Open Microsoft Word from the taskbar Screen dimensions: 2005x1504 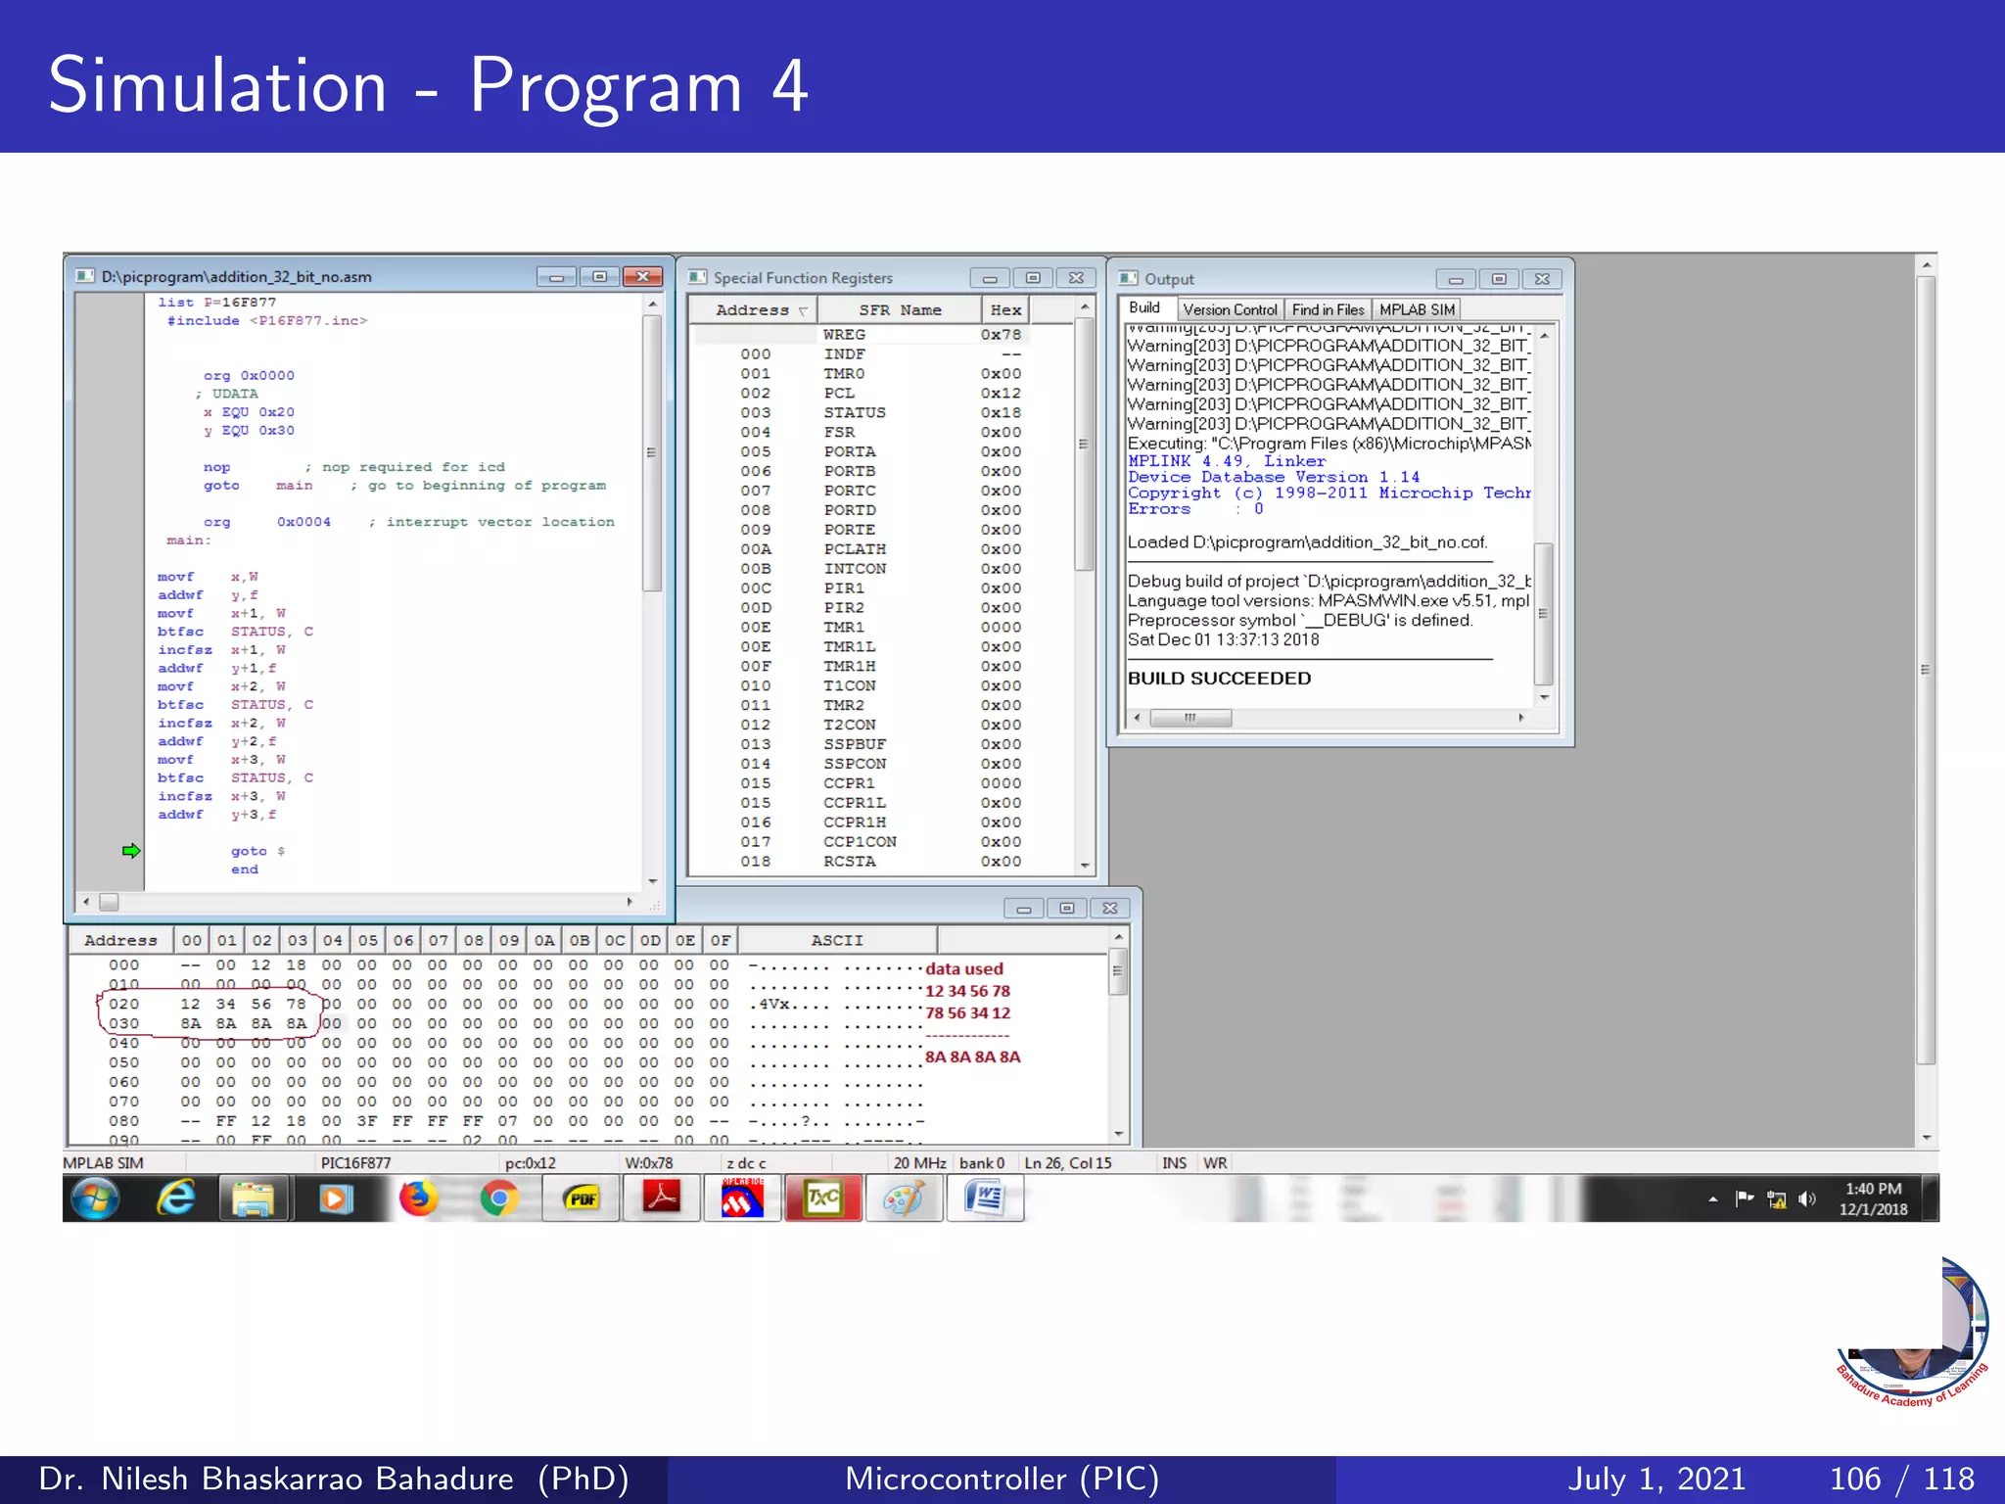[x=985, y=1198]
